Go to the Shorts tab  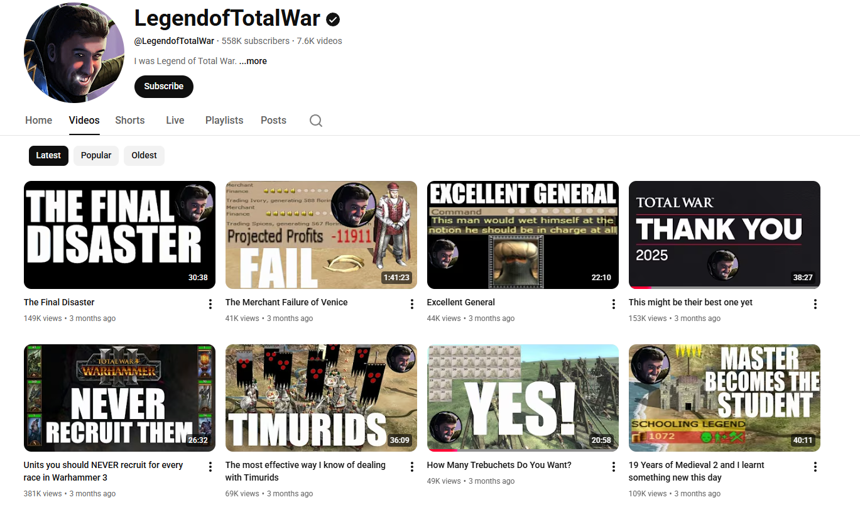[x=130, y=120]
